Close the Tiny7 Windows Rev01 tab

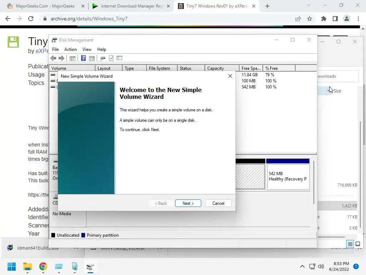click(254, 6)
